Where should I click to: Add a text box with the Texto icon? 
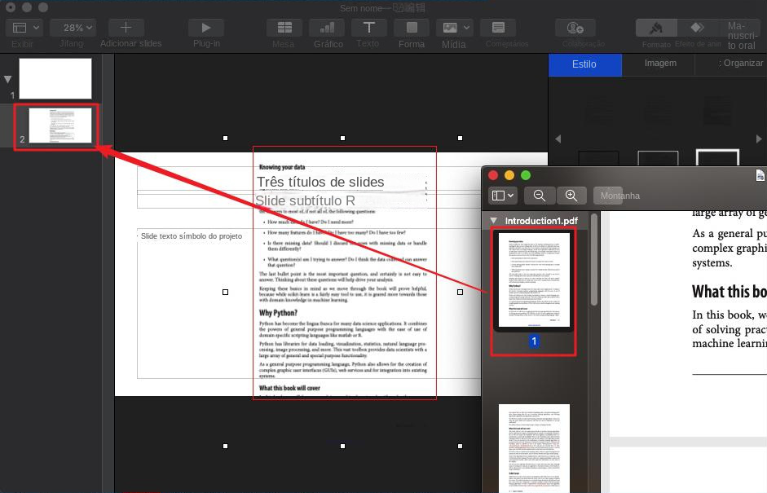[368, 28]
